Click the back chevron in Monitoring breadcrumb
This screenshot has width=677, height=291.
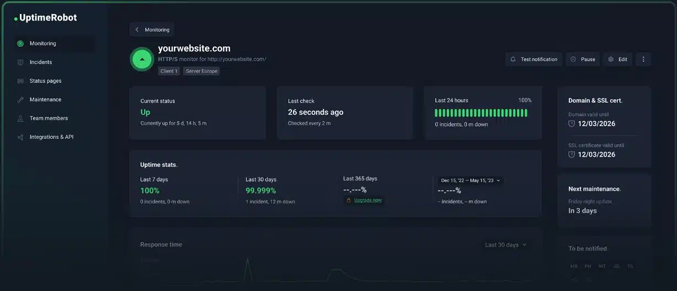(x=137, y=30)
